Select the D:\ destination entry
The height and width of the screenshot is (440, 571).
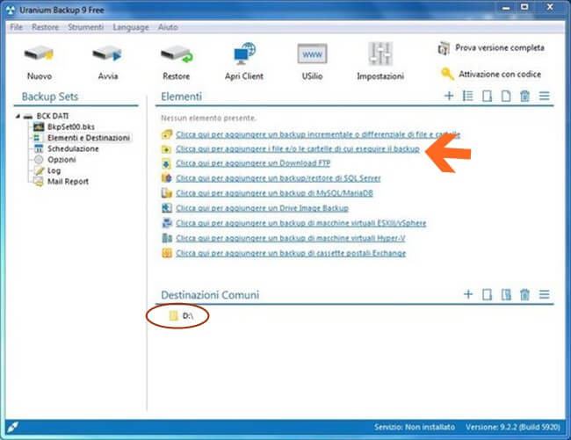[181, 316]
